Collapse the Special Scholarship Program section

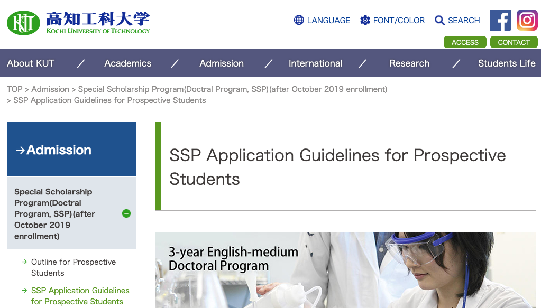(126, 213)
